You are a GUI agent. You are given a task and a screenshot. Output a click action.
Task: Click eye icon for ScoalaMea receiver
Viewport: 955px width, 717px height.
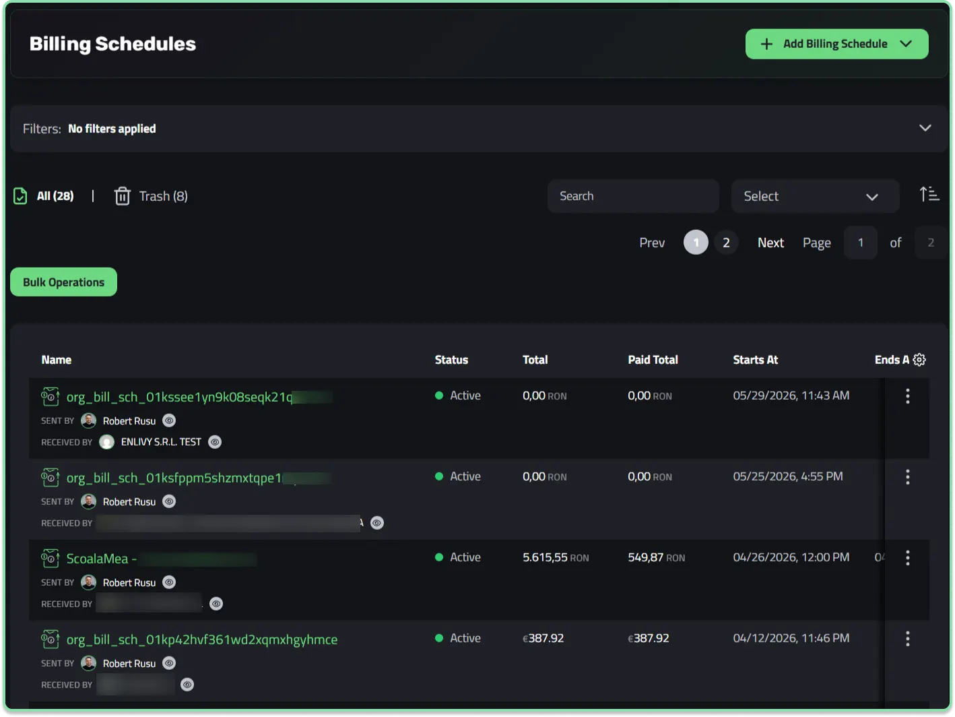[216, 604]
